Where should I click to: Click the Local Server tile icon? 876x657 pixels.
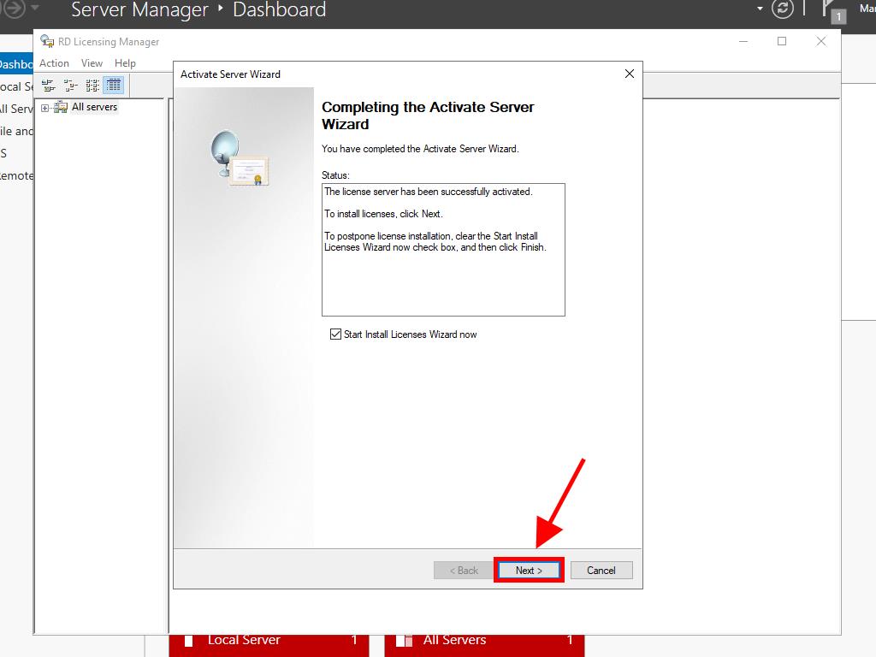click(x=189, y=640)
